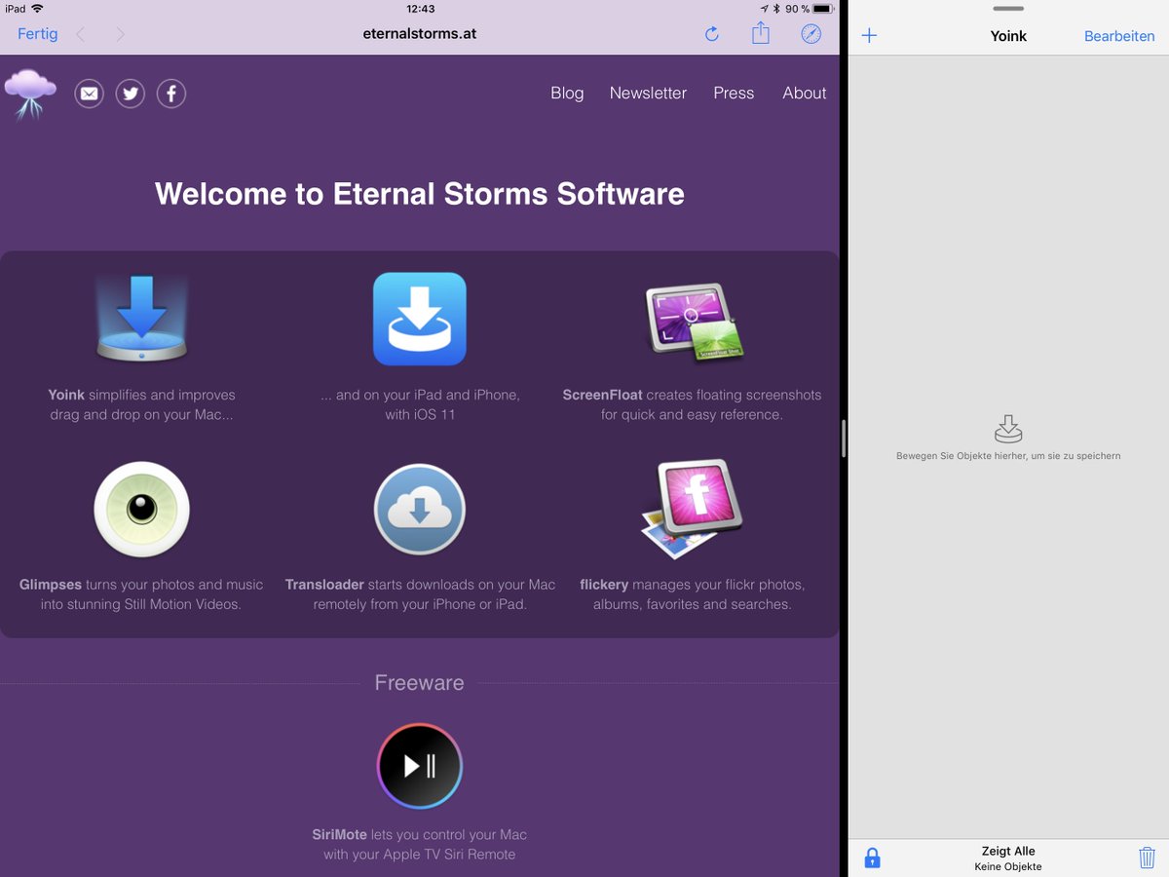
Task: Open the Press menu item
Action: click(734, 93)
